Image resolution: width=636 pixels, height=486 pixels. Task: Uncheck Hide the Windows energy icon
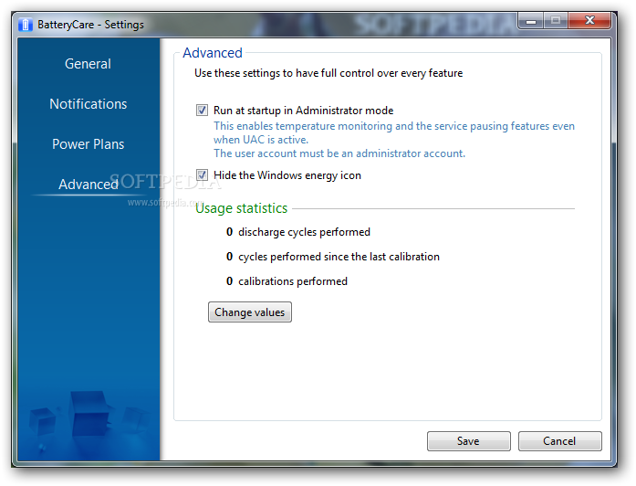pyautogui.click(x=202, y=175)
